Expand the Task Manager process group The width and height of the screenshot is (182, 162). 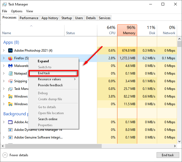coord(4,89)
